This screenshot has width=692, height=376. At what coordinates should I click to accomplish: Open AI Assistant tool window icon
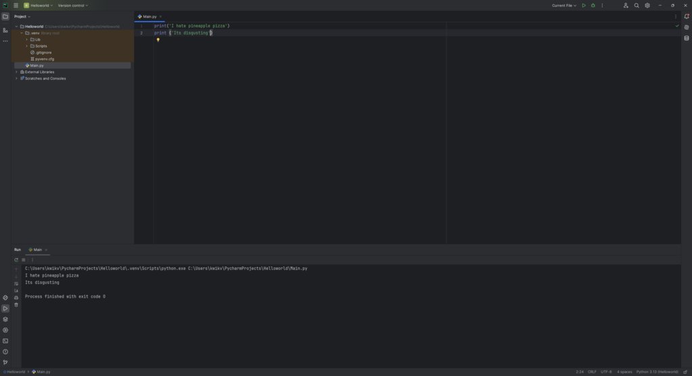(x=687, y=27)
